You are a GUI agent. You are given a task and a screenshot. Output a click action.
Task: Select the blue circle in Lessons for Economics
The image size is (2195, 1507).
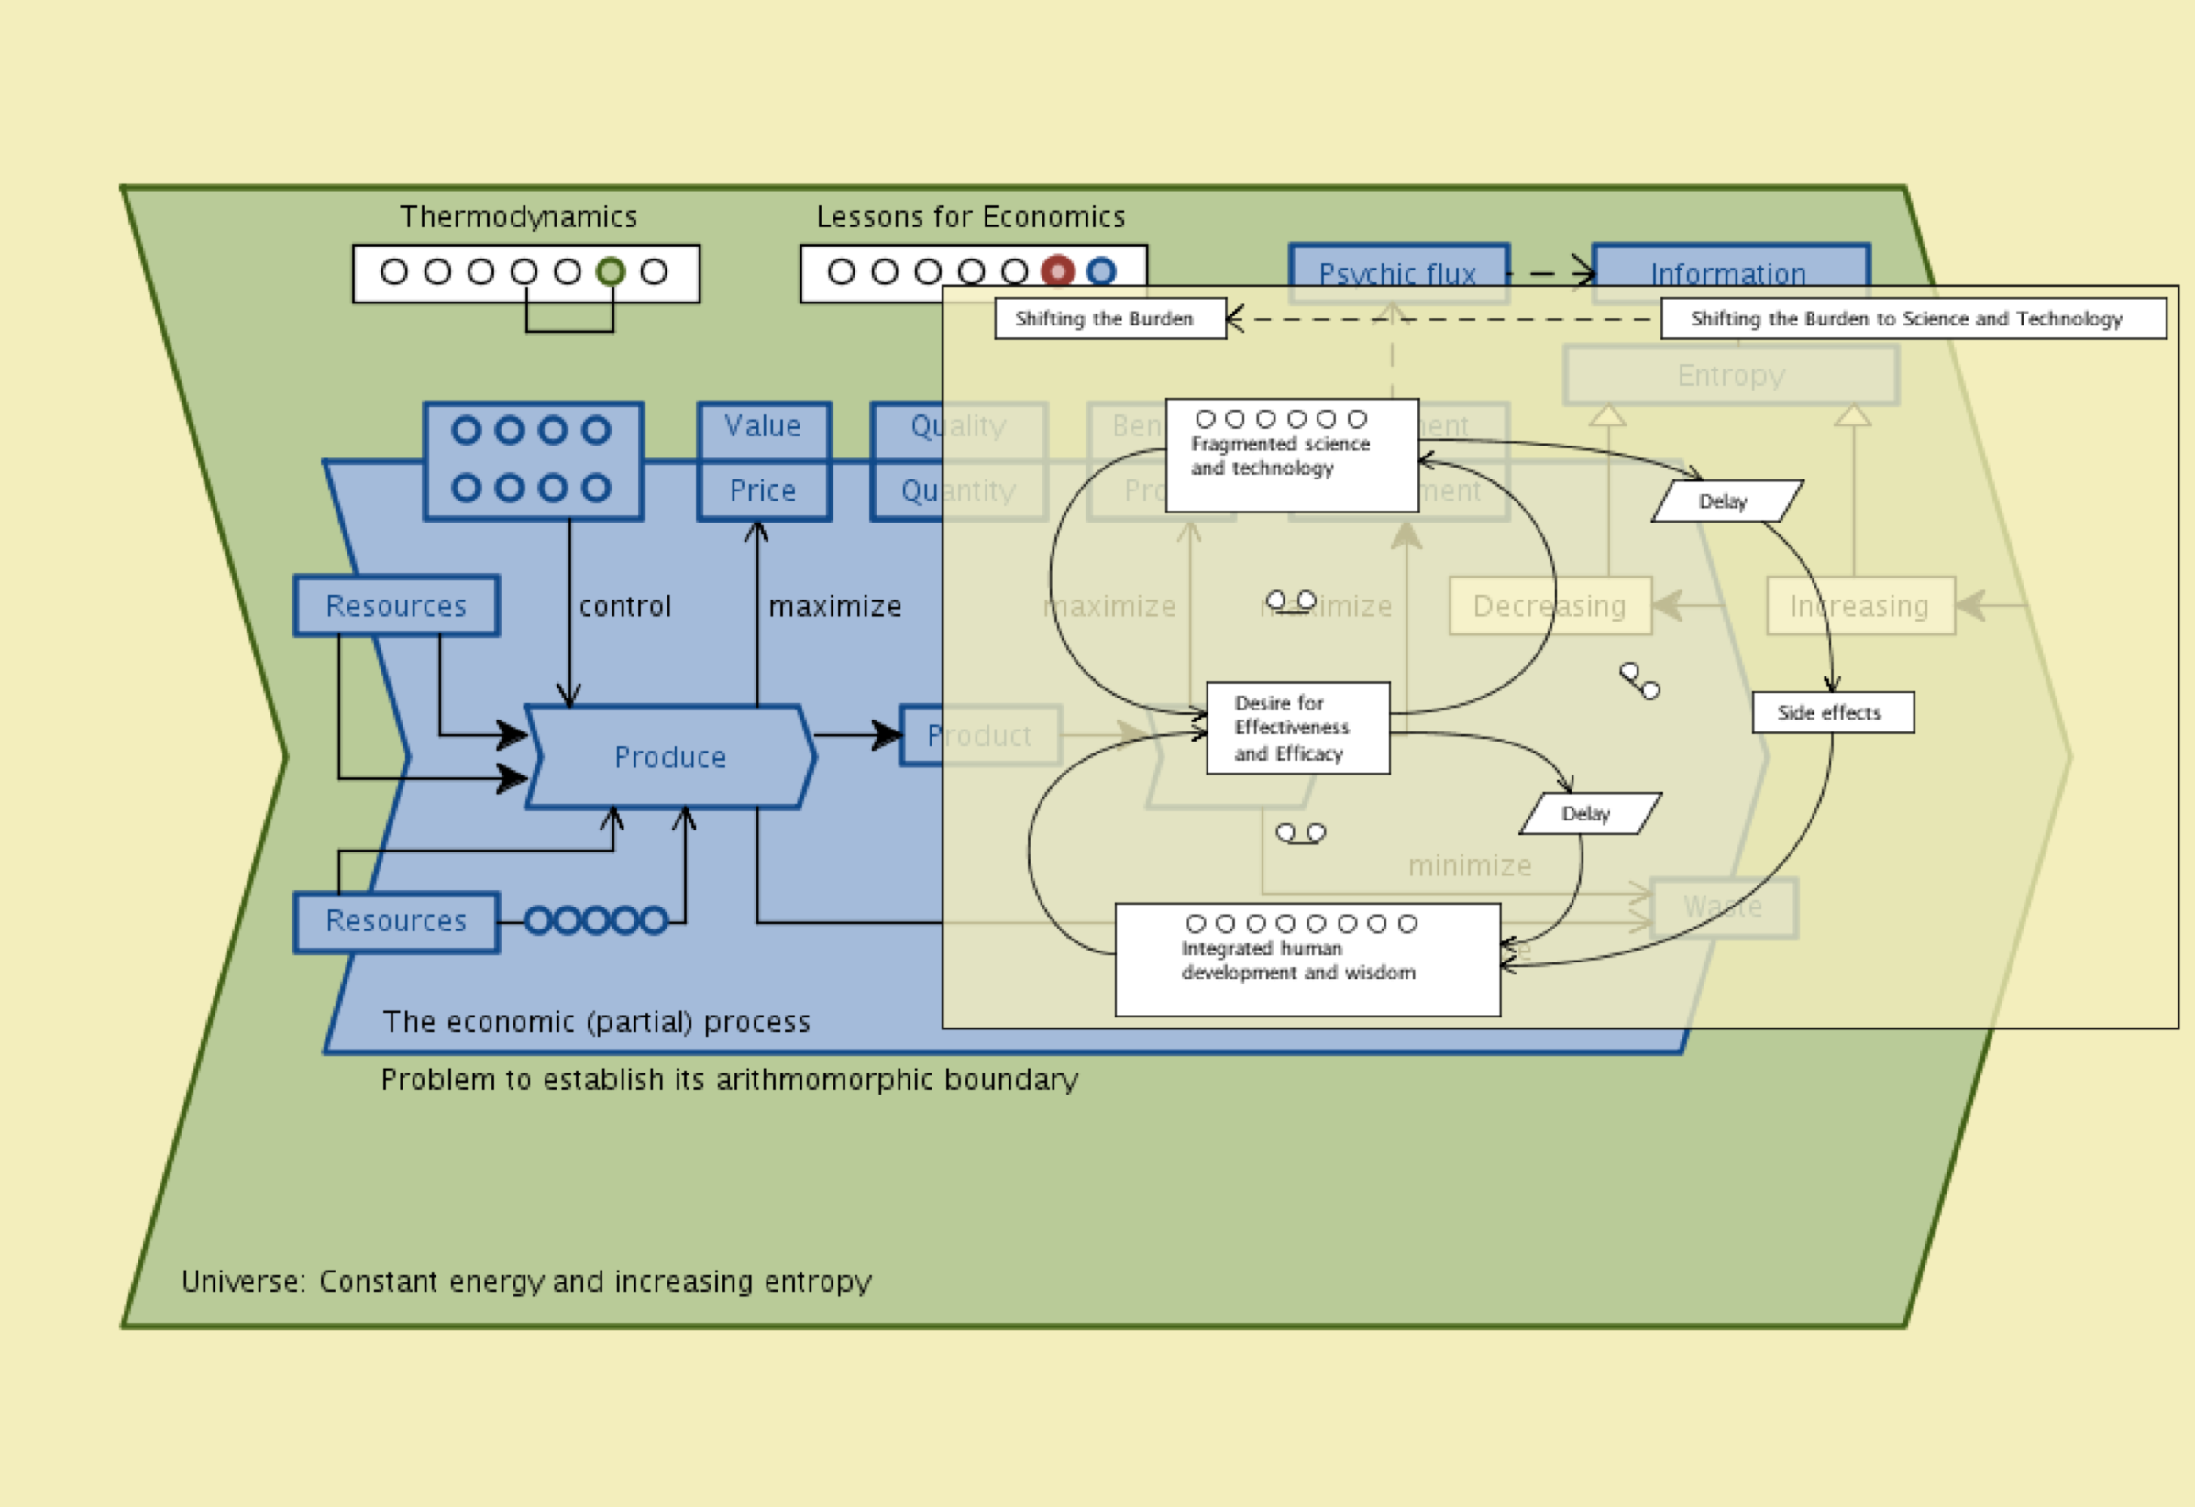point(1101,272)
